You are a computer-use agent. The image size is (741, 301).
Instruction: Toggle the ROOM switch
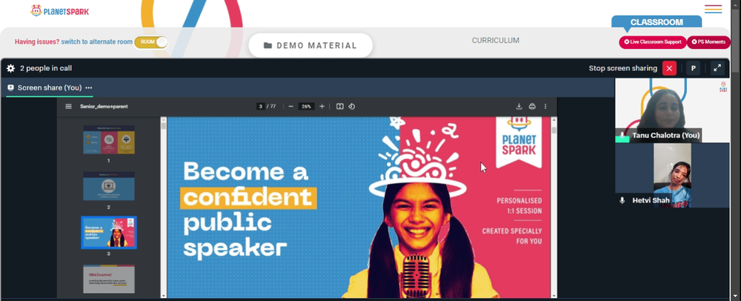150,42
